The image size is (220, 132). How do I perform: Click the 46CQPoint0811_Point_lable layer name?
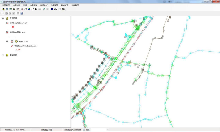26,46
